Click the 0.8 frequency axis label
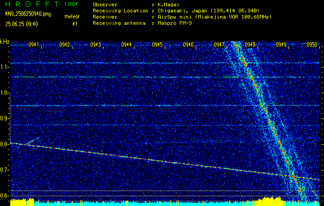The height and width of the screenshot is (206, 324). click(4, 144)
